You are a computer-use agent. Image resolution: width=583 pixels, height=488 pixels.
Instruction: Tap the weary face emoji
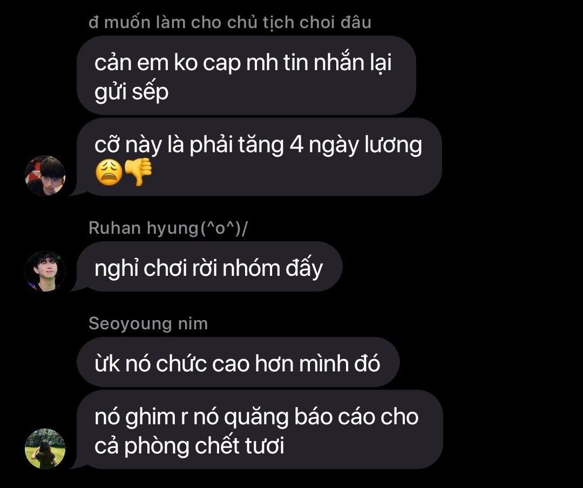[x=109, y=173]
